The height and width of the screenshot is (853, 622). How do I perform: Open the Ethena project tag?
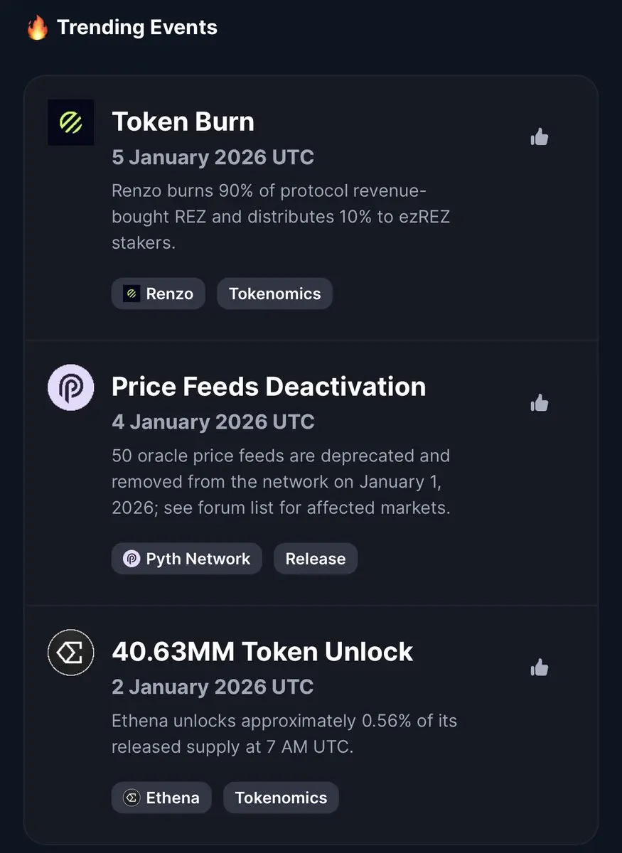pos(161,798)
